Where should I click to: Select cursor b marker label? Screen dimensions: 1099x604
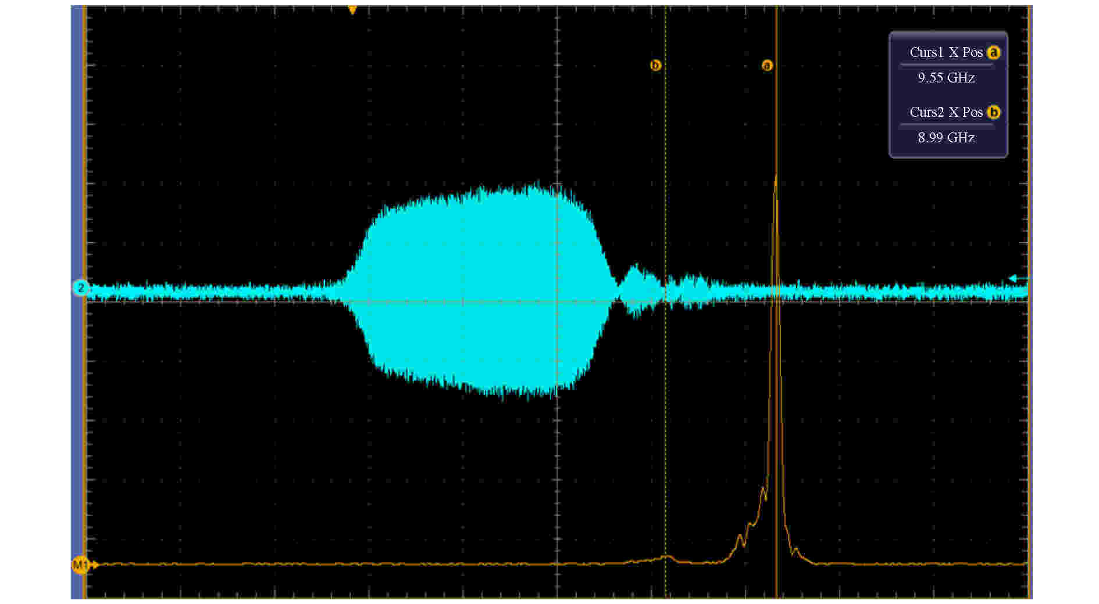pos(655,65)
